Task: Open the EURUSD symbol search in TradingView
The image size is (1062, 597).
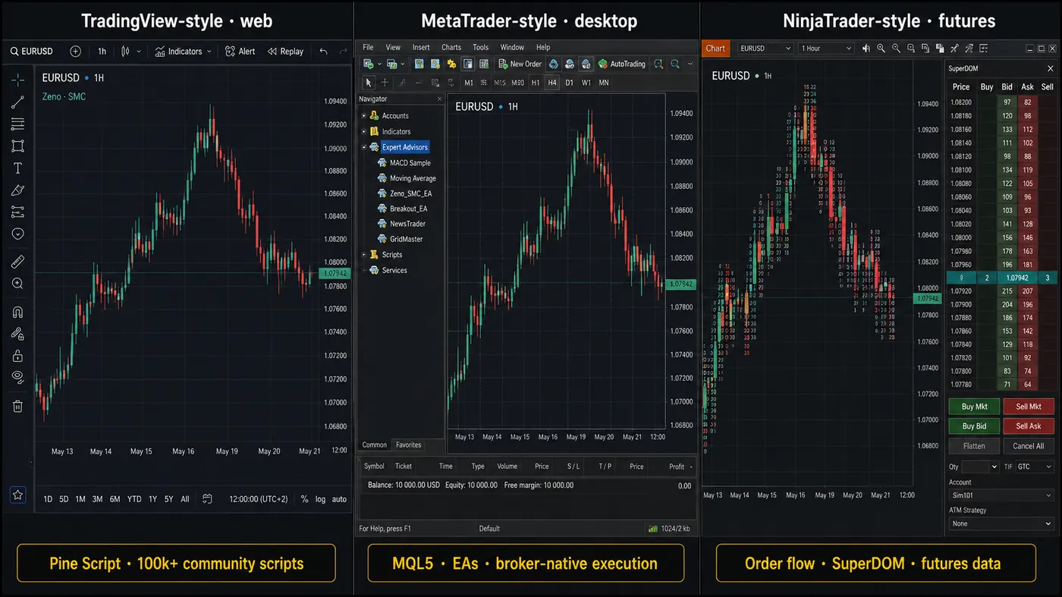Action: coord(32,52)
